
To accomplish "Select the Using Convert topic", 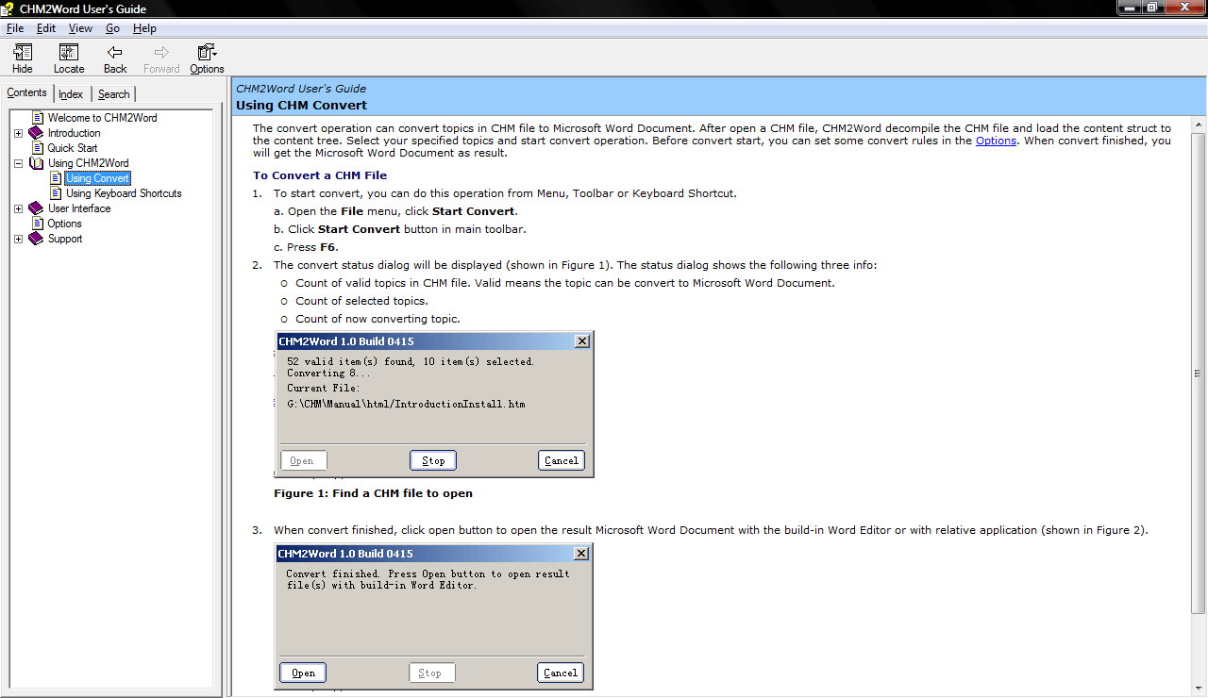I will (x=97, y=178).
